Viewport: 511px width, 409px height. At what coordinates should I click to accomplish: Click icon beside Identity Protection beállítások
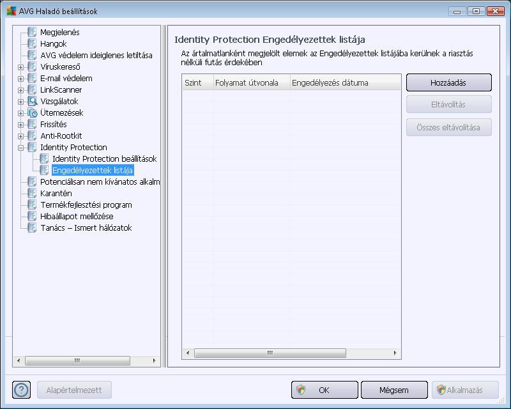coord(44,158)
